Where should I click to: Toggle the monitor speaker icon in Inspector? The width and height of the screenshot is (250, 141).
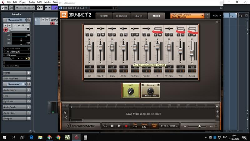pos(10,29)
